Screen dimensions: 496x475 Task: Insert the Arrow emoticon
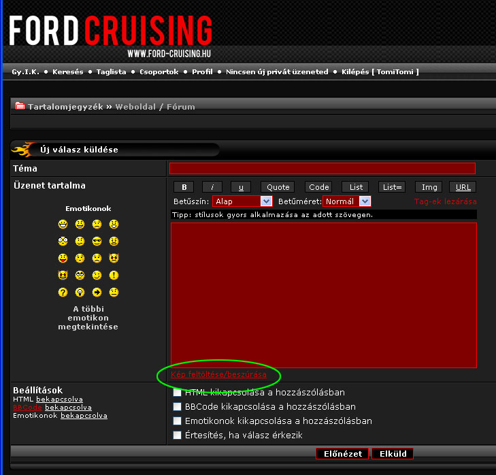coord(97,292)
